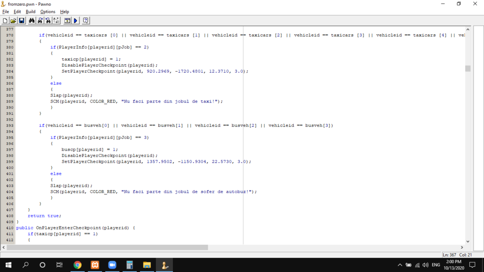484x272 pixels.
Task: Click the horizontal scrollbar thumb
Action: pos(107,247)
